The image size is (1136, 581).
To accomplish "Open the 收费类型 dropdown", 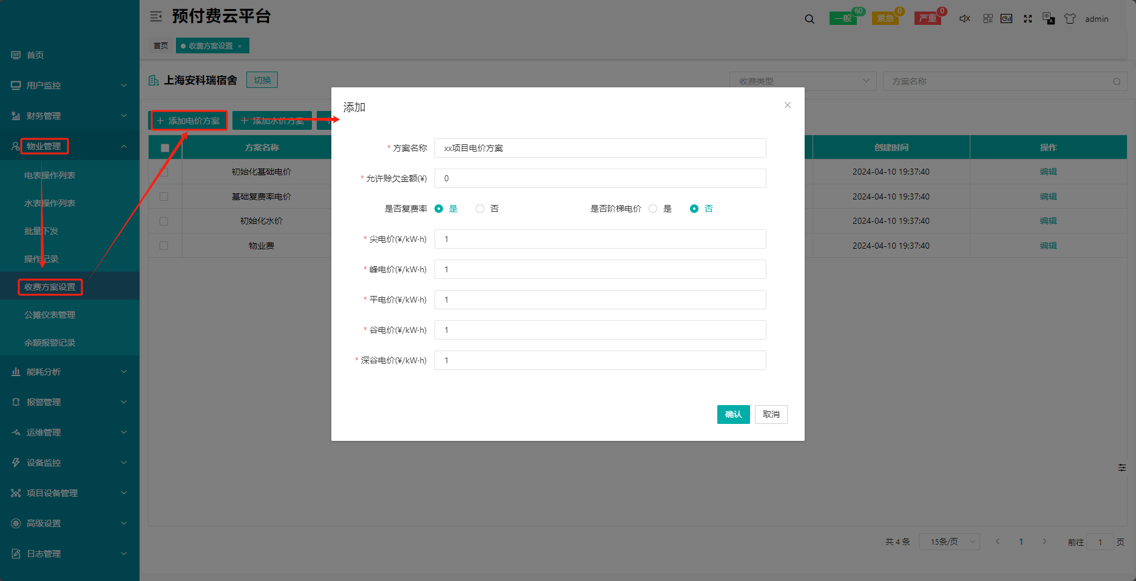I will pyautogui.click(x=802, y=81).
